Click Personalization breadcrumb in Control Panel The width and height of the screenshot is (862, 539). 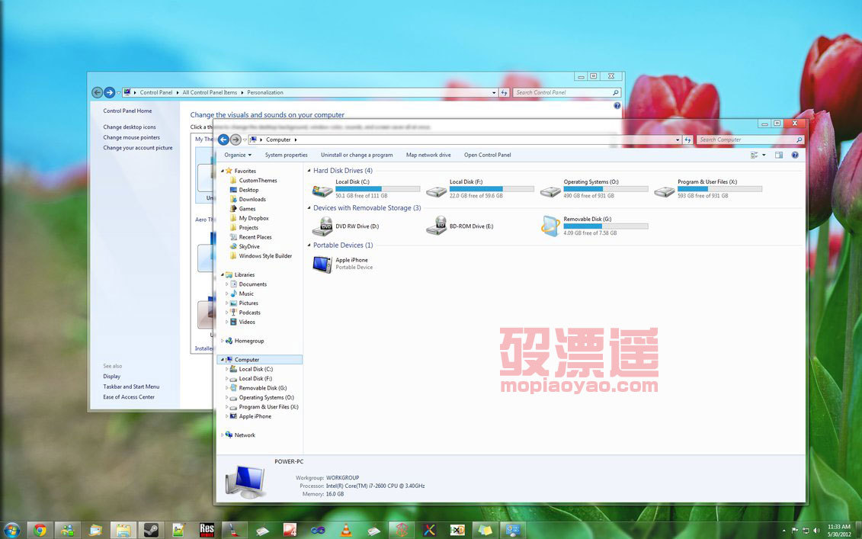265,92
